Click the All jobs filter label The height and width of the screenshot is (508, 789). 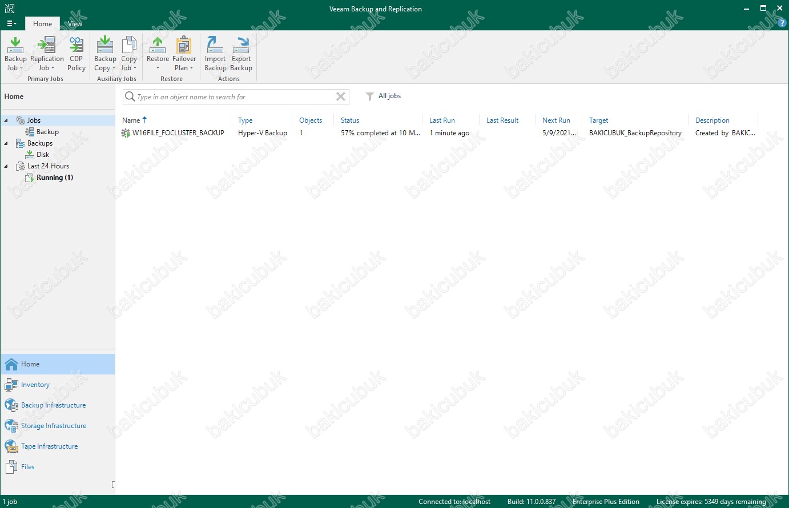pos(389,96)
